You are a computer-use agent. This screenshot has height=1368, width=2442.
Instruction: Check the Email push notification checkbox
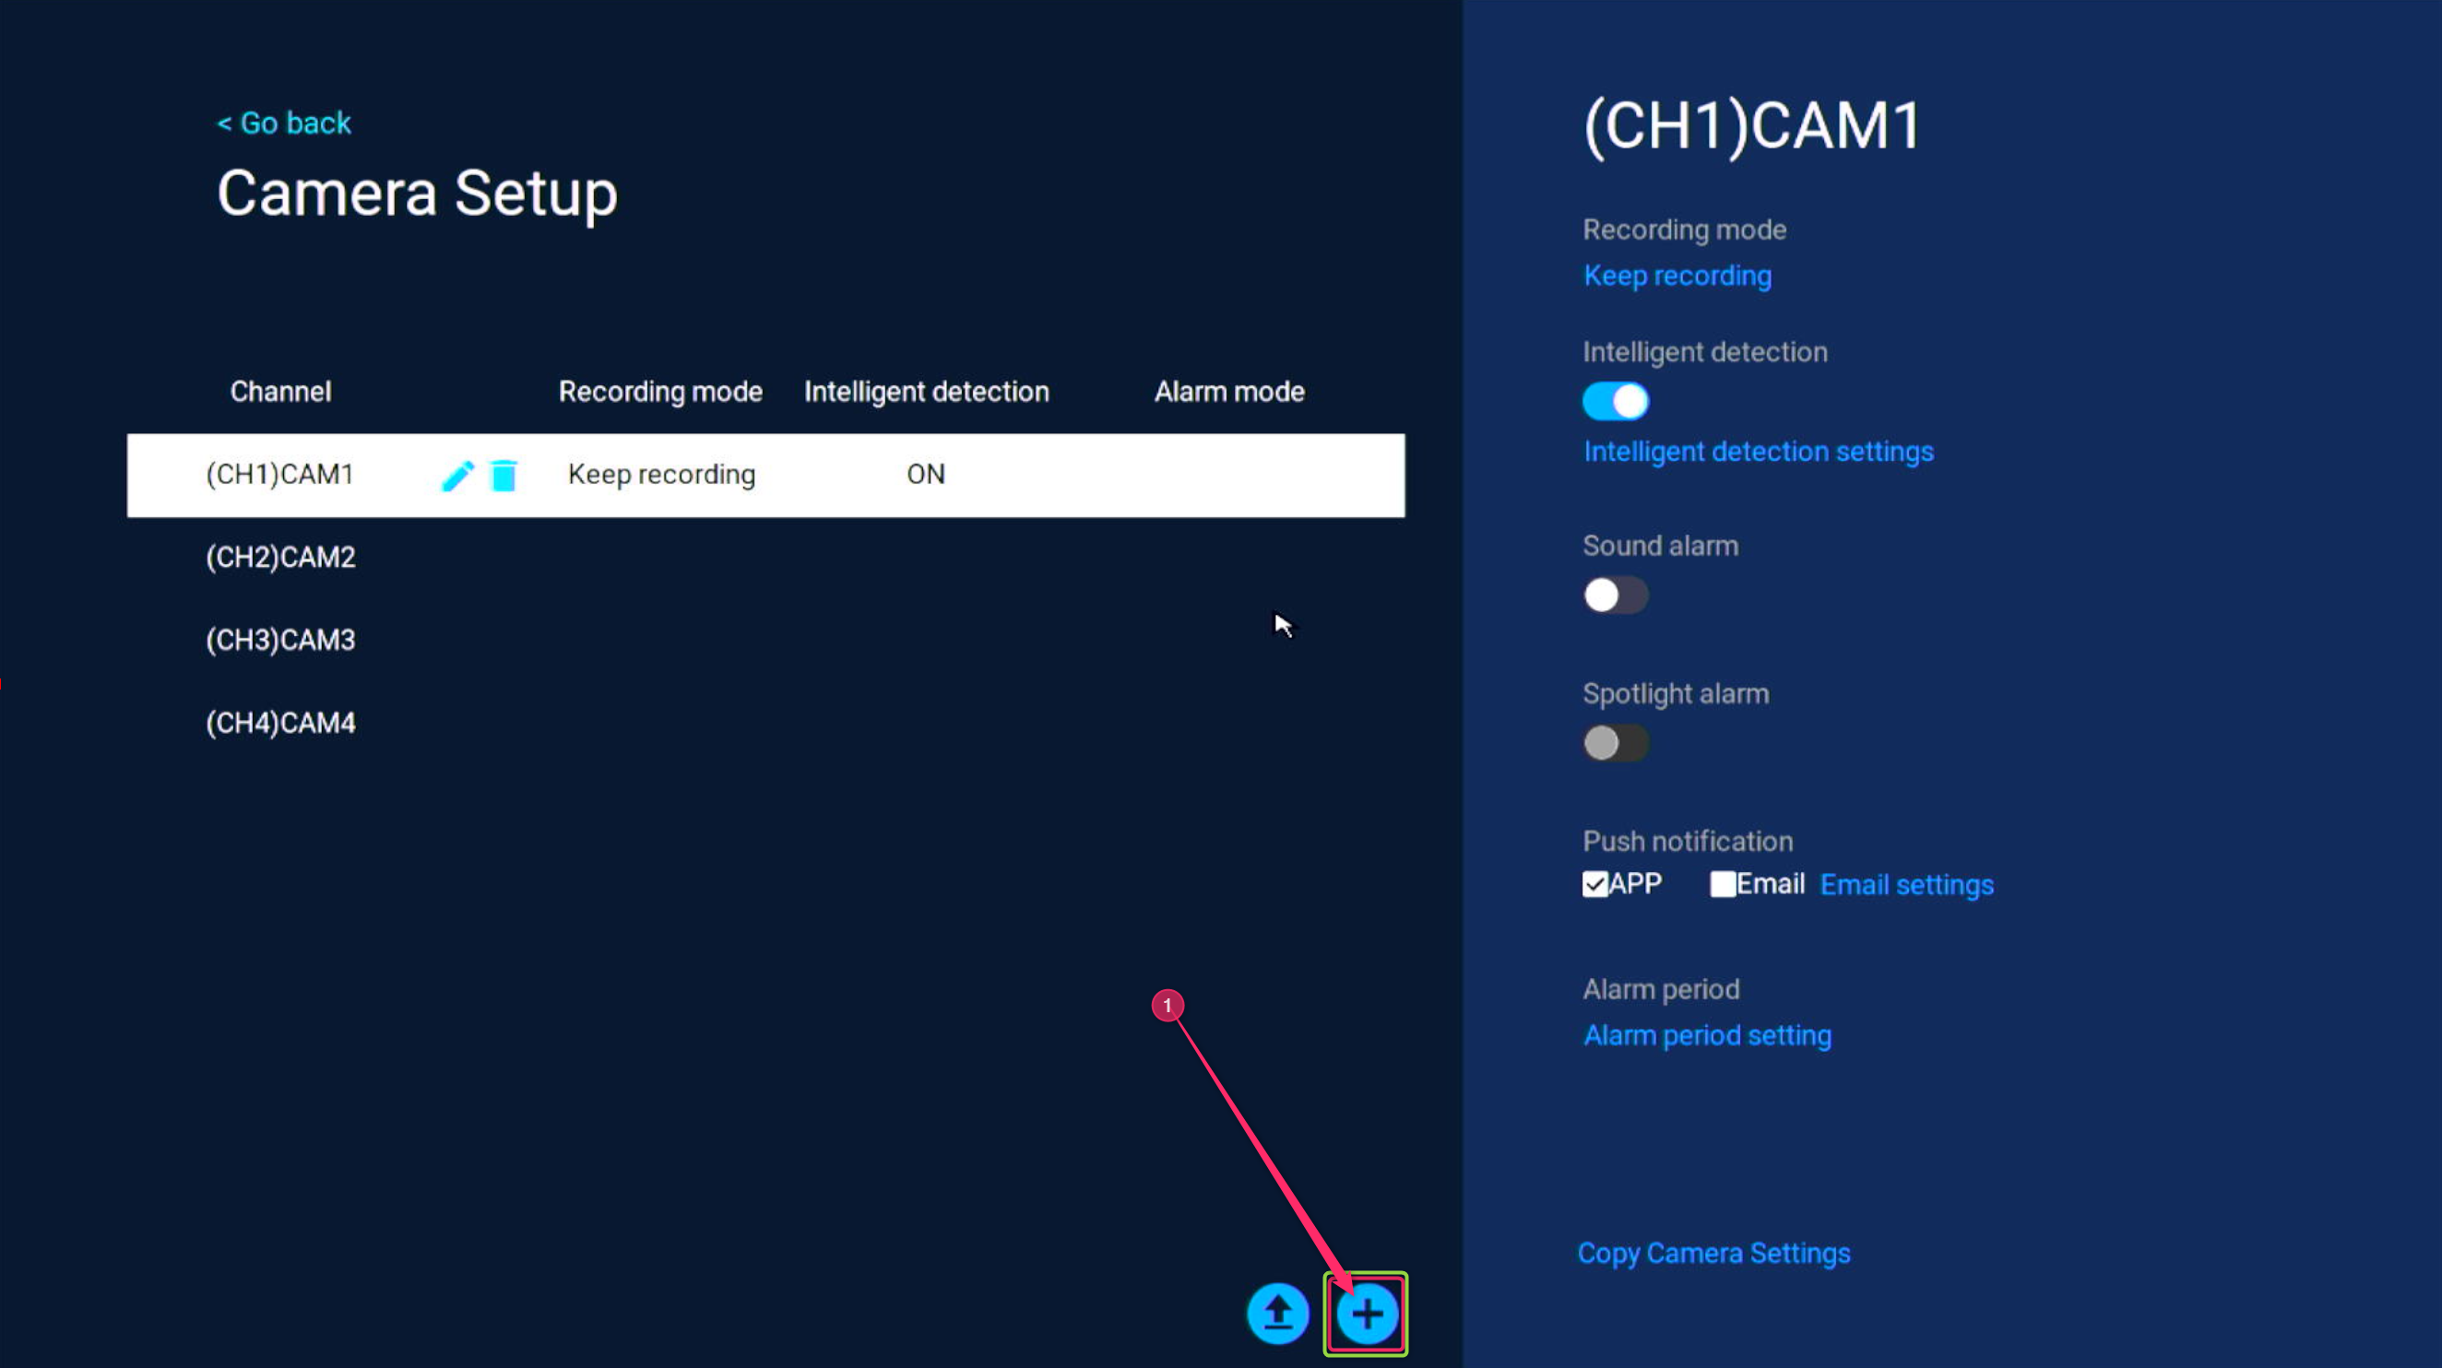tap(1723, 885)
